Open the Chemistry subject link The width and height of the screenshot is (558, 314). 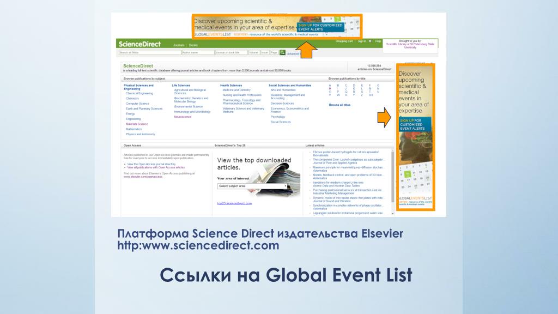[x=132, y=99]
